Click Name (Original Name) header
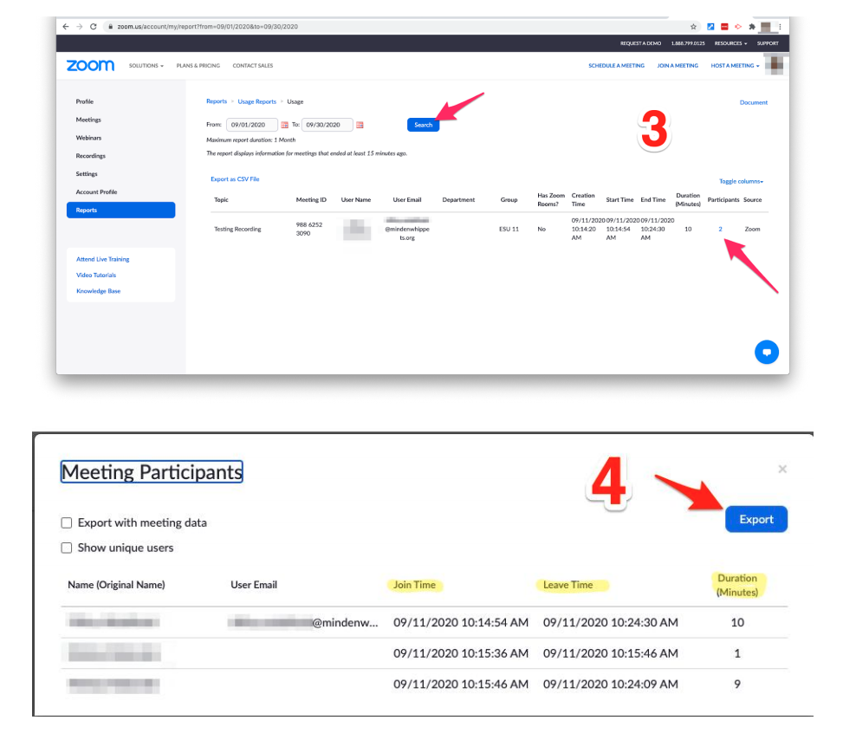This screenshot has height=746, width=843. [x=116, y=585]
